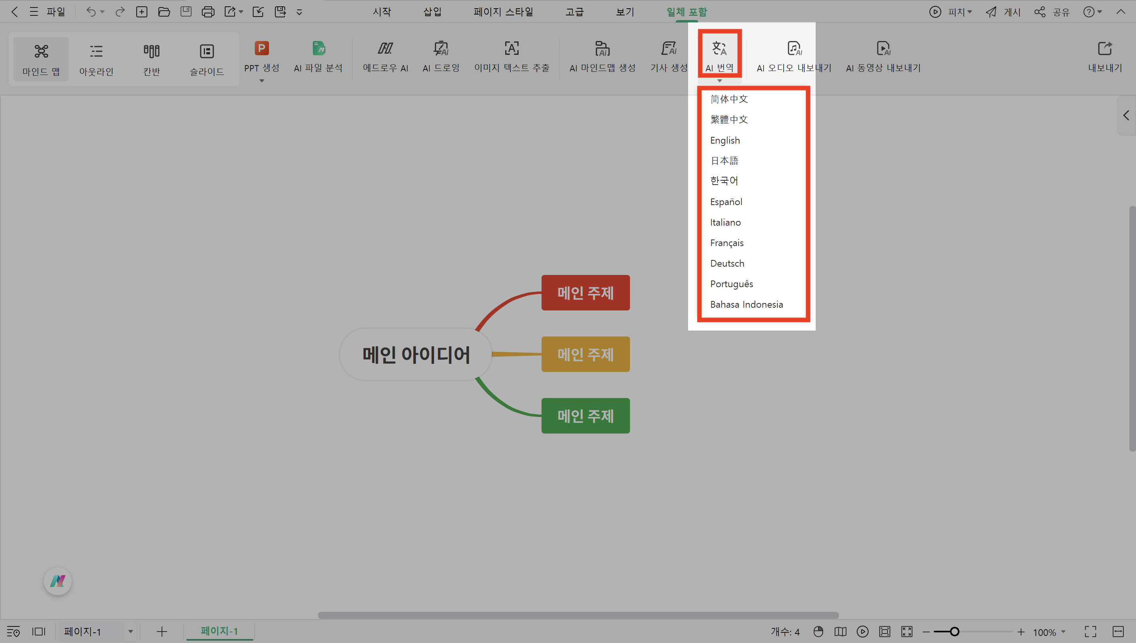Select the 슬라이드 view
This screenshot has width=1136, height=643.
pos(206,58)
